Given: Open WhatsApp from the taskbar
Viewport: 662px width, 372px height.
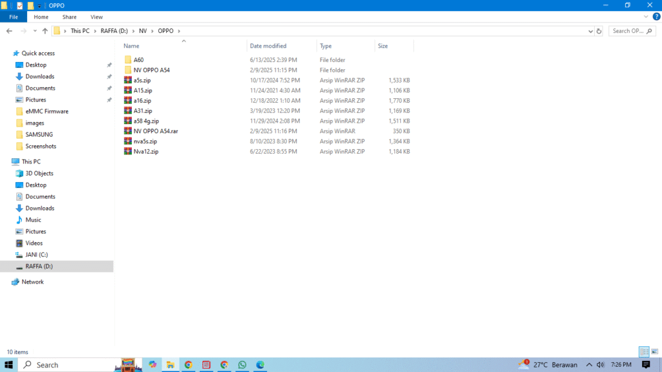Looking at the screenshot, I should point(242,365).
